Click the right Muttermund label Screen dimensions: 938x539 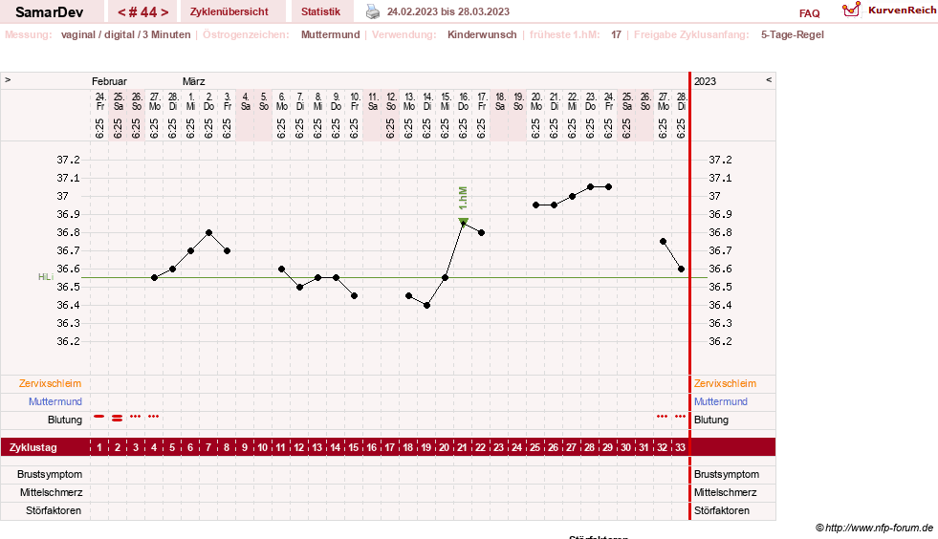[721, 401]
